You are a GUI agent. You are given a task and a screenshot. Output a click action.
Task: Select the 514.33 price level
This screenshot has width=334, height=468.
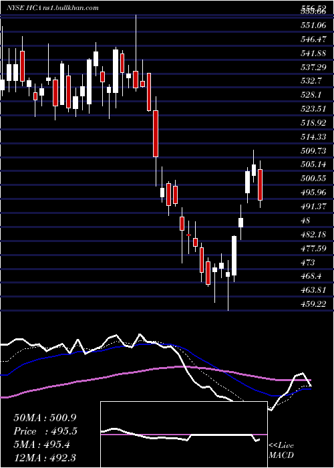tap(313, 136)
